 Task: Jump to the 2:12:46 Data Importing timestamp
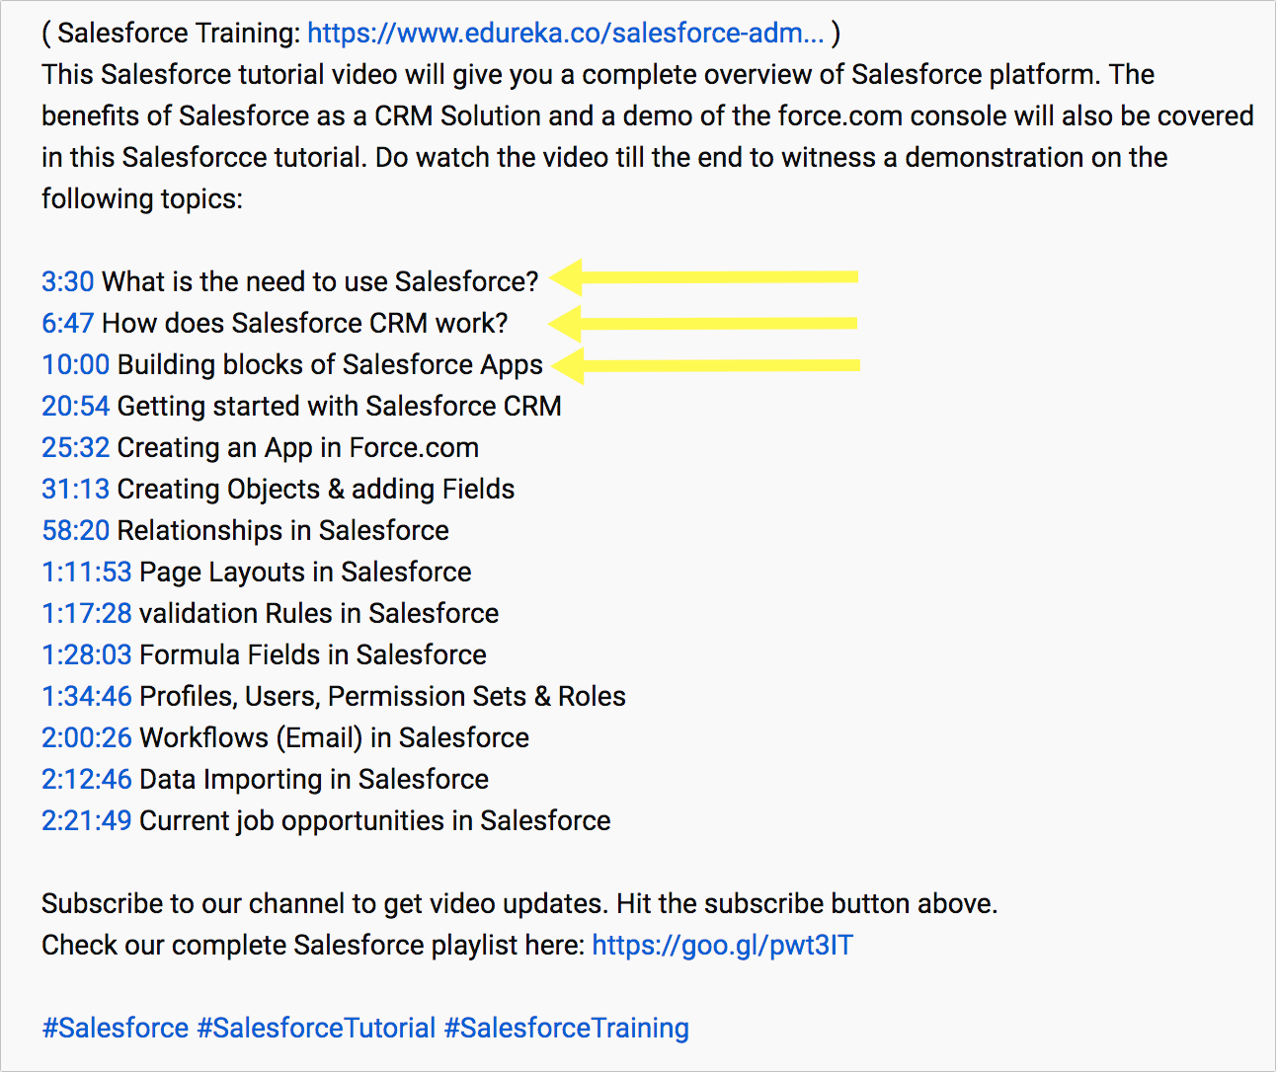coord(86,780)
